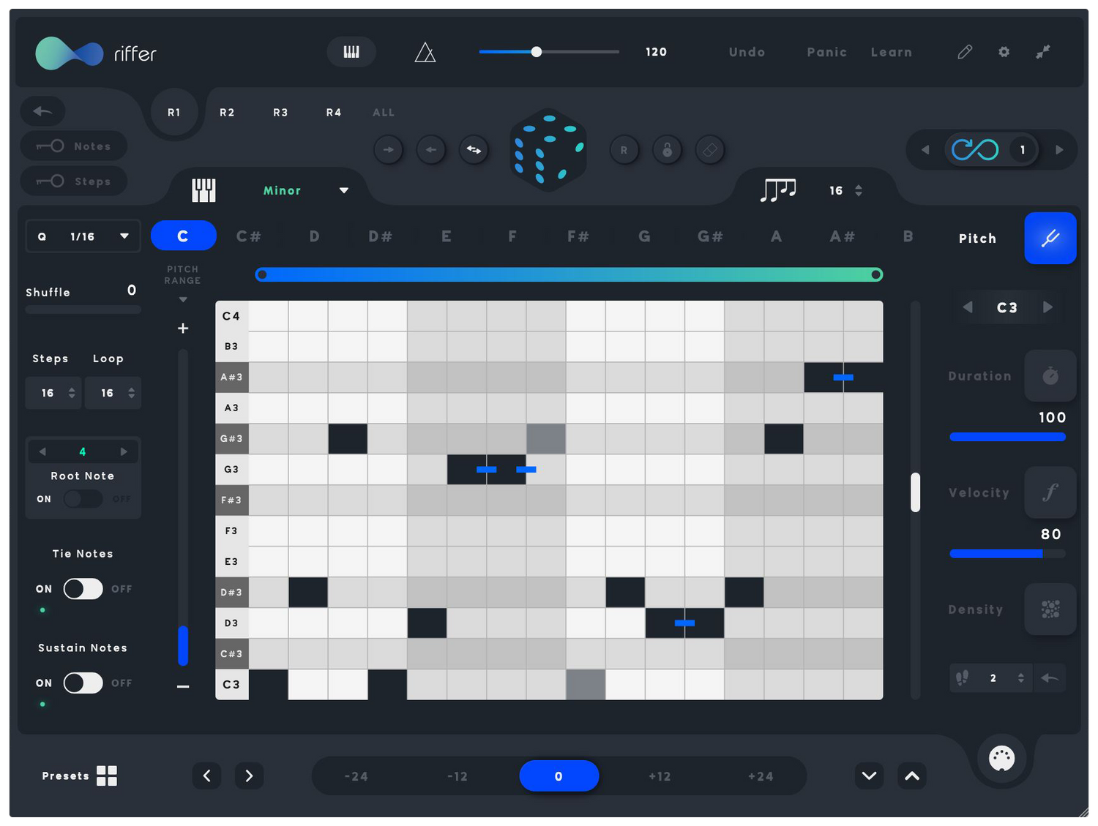The height and width of the screenshot is (826, 1098).
Task: Select the +12 transpose option
Action: pos(660,776)
